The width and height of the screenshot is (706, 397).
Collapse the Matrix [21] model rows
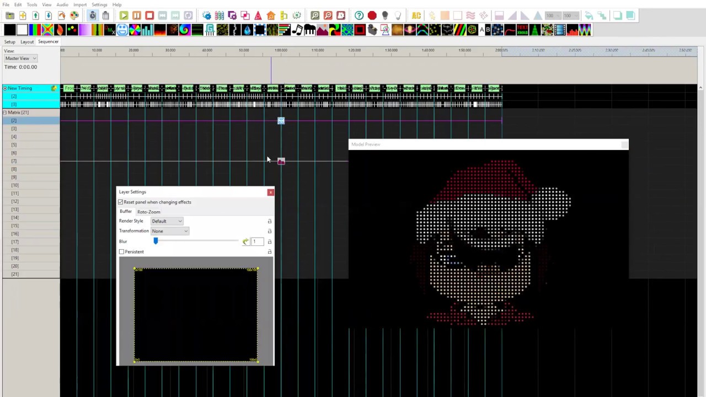click(x=4, y=112)
